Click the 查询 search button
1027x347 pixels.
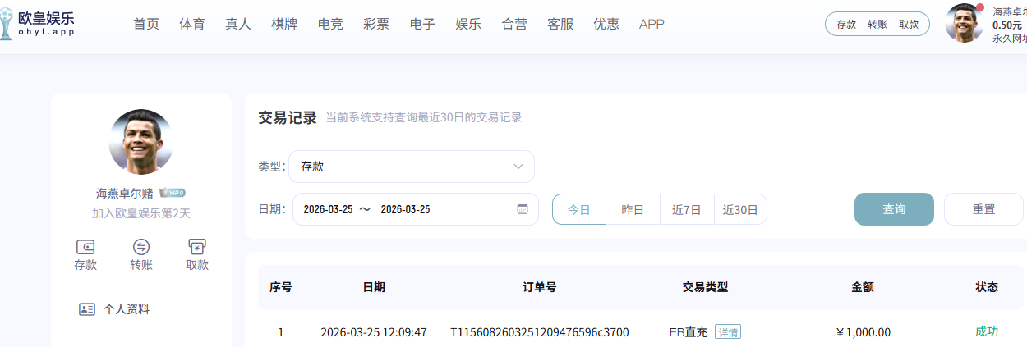pos(894,209)
